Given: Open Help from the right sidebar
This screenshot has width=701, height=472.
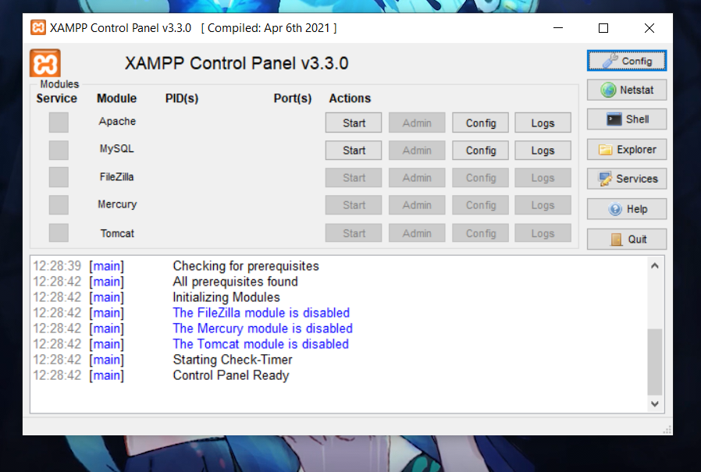Looking at the screenshot, I should point(626,209).
